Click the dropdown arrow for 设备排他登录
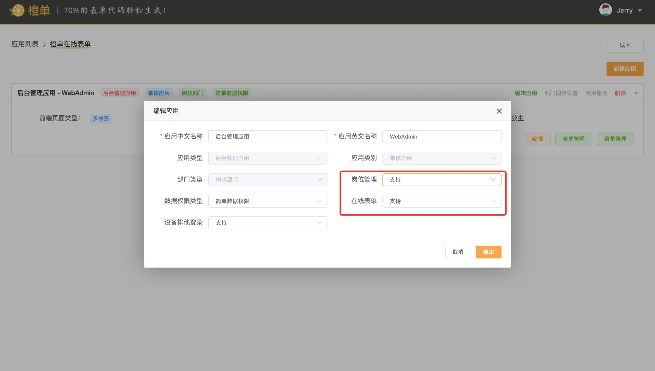The width and height of the screenshot is (655, 371). [320, 223]
